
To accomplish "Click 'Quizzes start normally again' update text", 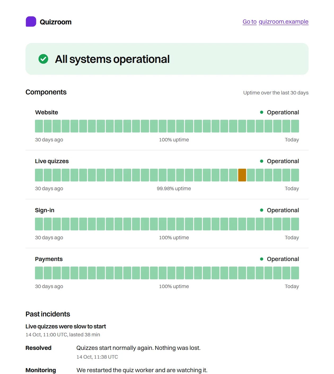I will click(138, 348).
